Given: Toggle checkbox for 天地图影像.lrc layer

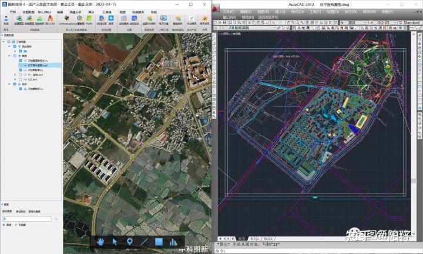Looking at the screenshot, I should pos(21,70).
